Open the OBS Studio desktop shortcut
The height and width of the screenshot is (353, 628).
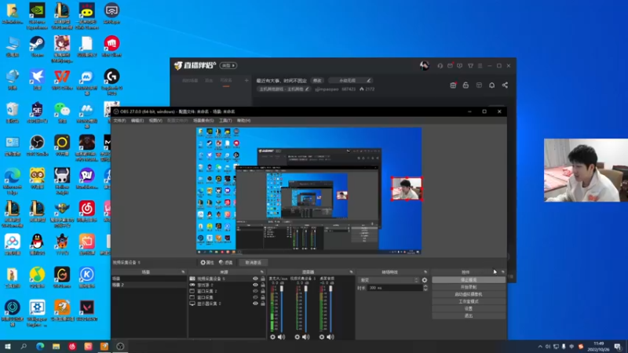pyautogui.click(x=37, y=145)
